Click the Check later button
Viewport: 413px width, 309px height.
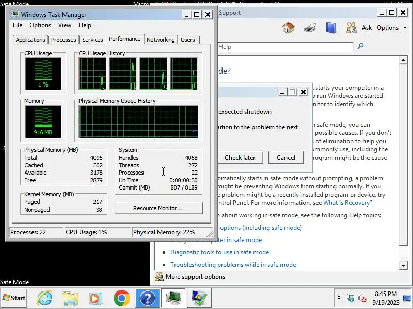tap(240, 158)
